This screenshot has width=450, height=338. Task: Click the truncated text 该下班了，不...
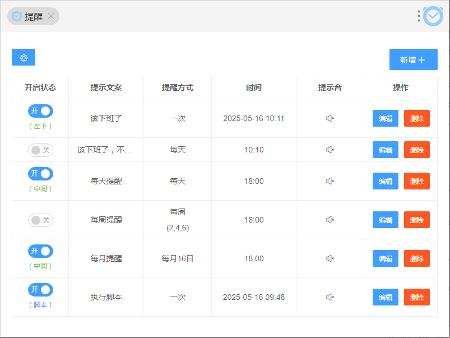104,150
